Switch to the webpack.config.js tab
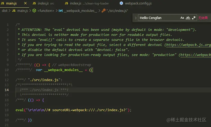The image size is (211, 127). click(x=138, y=3)
